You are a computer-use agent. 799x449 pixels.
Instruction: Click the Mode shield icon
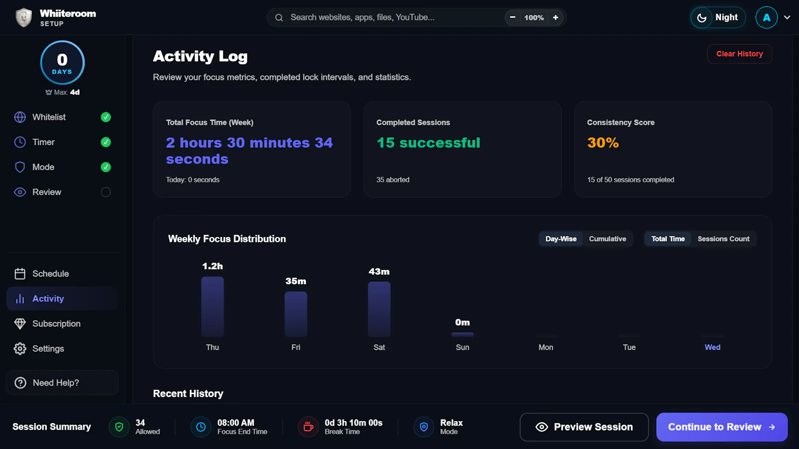point(20,167)
